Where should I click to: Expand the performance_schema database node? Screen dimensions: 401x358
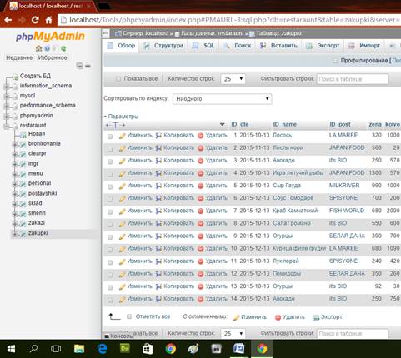pos(7,107)
